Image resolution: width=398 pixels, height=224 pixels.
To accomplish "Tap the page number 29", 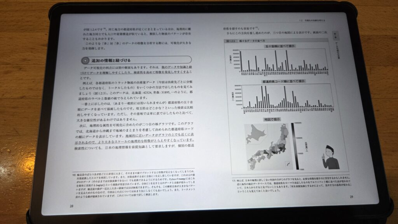I will tap(352, 197).
